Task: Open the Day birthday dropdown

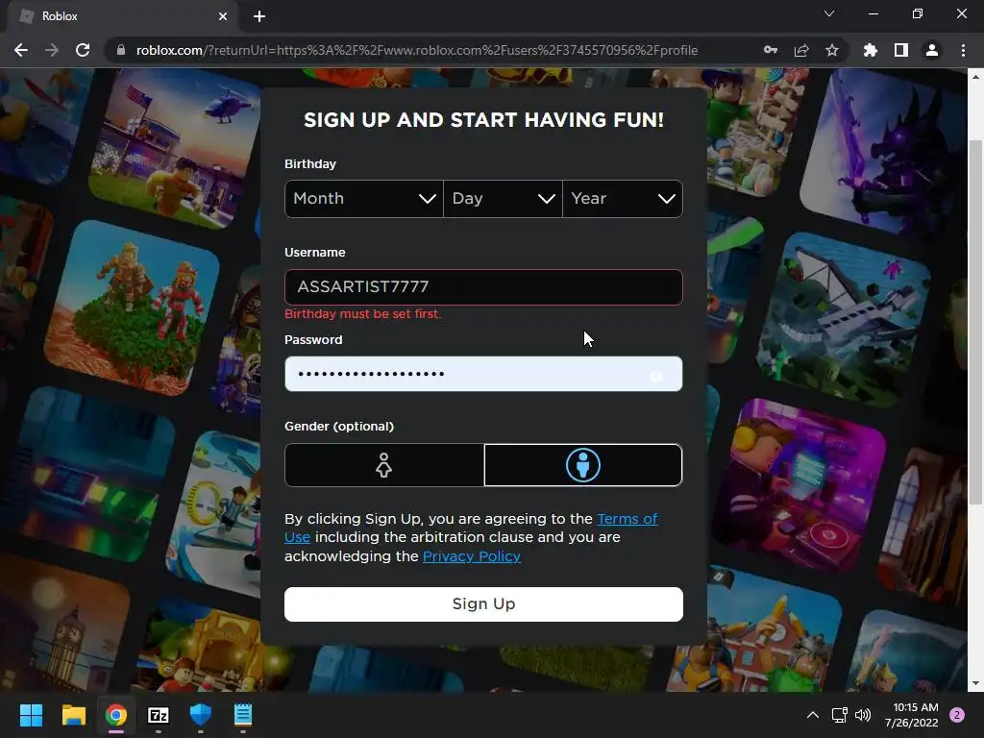Action: point(503,199)
